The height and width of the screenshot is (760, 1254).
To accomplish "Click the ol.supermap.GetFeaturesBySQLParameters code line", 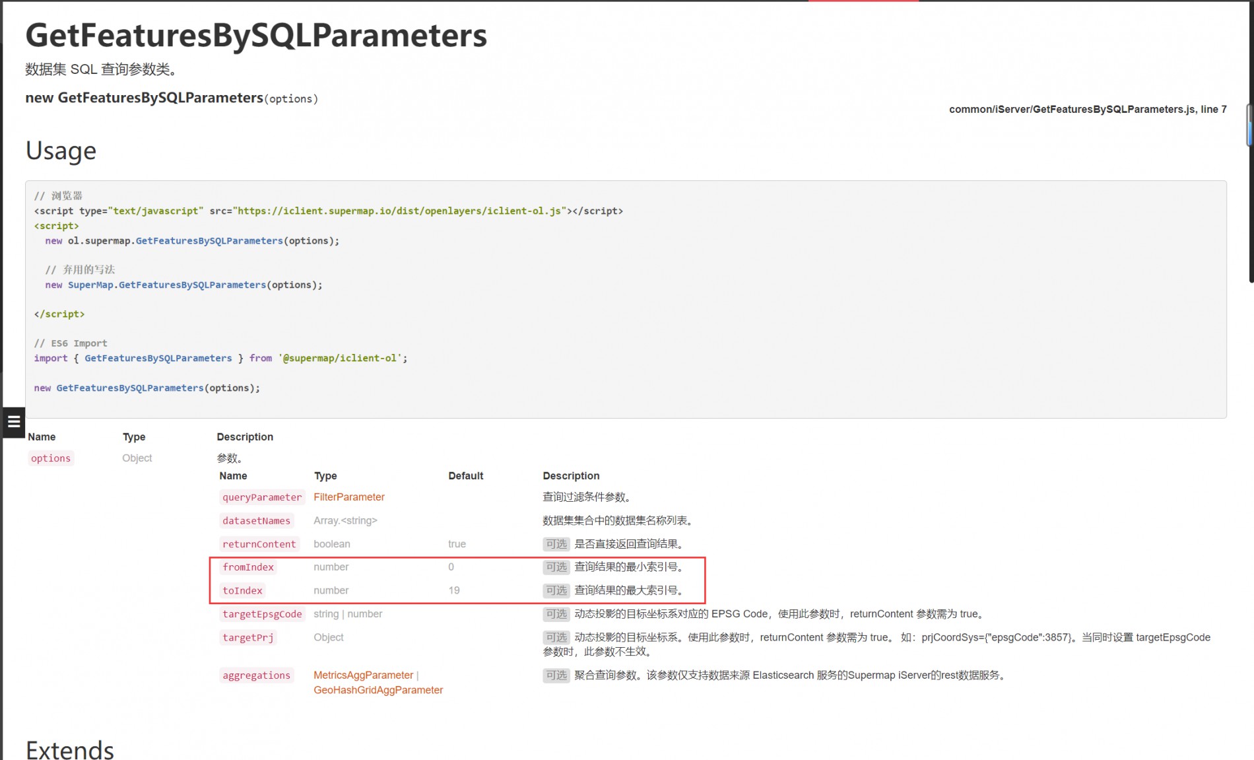I will click(192, 241).
